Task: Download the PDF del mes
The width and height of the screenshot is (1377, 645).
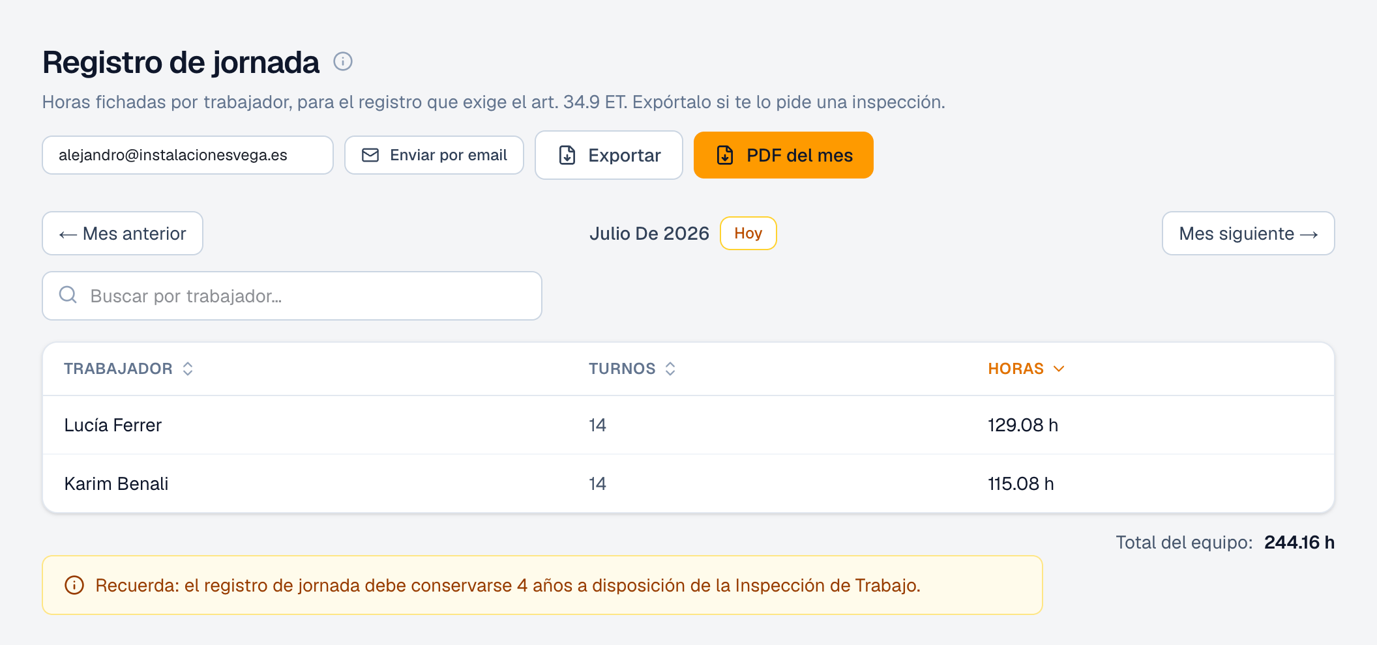Action: [x=783, y=155]
